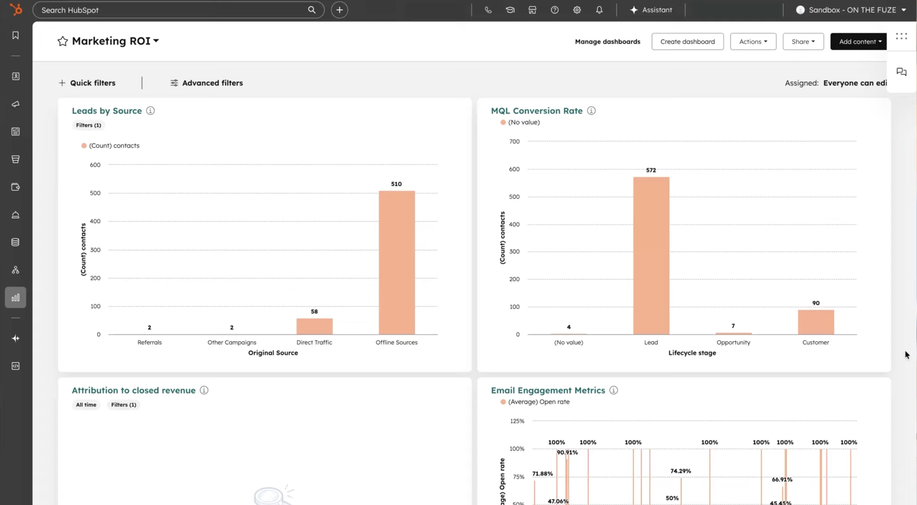This screenshot has height=505, width=917.
Task: Click the Offline Sources bar labeled 510
Action: pyautogui.click(x=397, y=262)
